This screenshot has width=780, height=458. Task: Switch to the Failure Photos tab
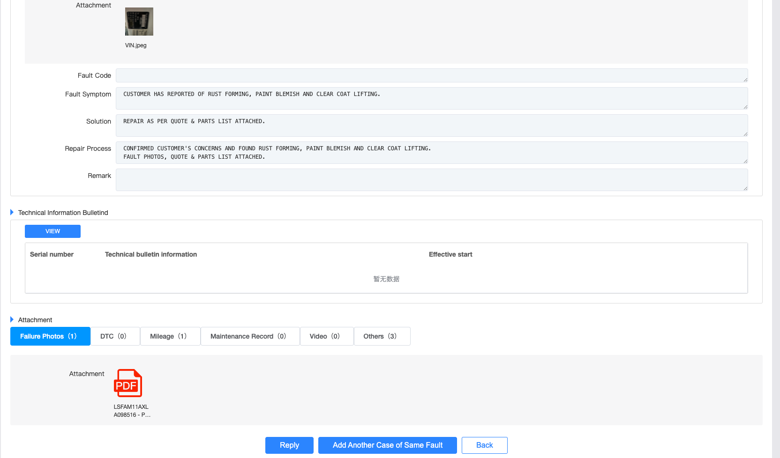pos(50,336)
